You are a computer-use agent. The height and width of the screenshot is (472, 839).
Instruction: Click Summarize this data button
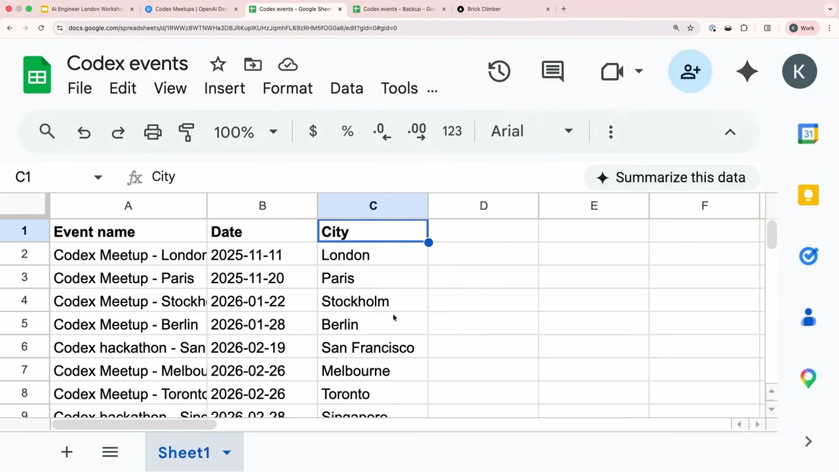[x=671, y=178]
